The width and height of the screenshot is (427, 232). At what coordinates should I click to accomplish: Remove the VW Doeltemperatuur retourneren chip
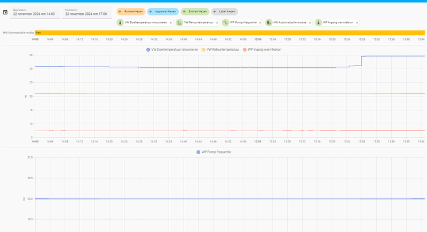point(171,22)
